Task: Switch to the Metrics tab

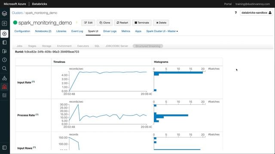Action: click(x=126, y=31)
